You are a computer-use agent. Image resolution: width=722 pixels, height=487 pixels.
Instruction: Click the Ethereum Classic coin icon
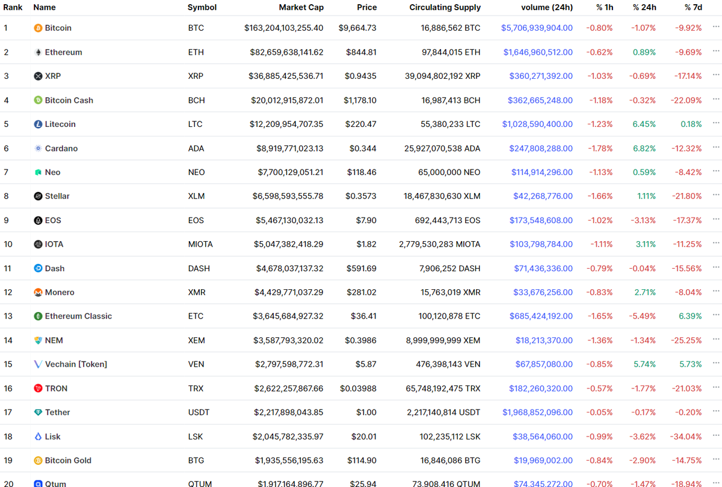click(38, 316)
